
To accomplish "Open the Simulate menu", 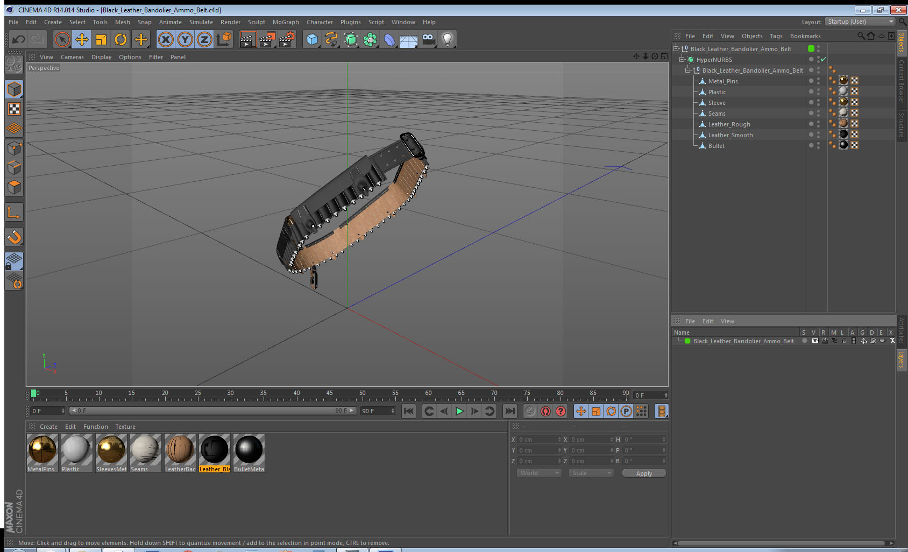I will 201,22.
